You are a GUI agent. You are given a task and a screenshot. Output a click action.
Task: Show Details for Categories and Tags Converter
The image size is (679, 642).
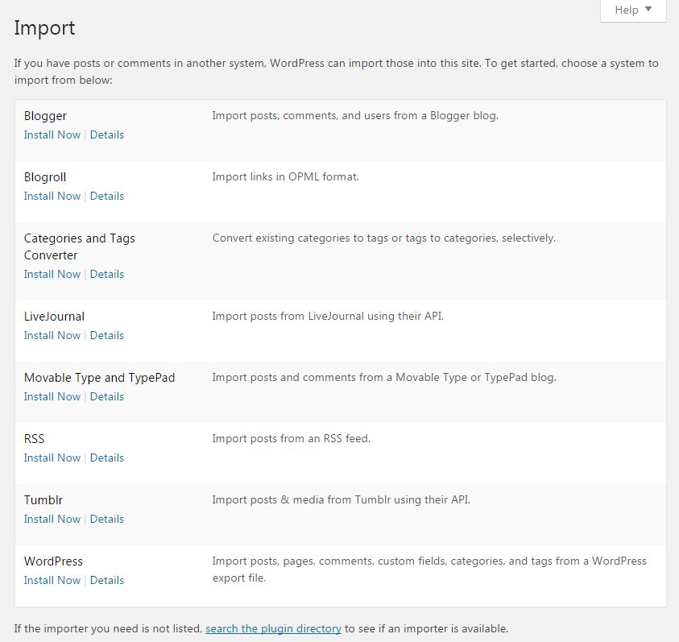pyautogui.click(x=106, y=274)
